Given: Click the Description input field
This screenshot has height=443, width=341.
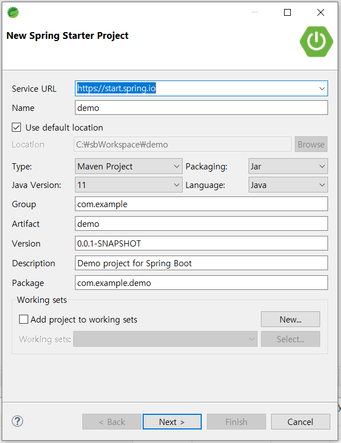Looking at the screenshot, I should click(x=201, y=263).
